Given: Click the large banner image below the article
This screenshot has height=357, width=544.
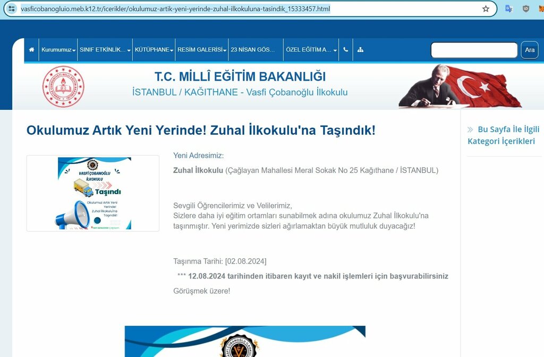Looking at the screenshot, I should [245, 342].
